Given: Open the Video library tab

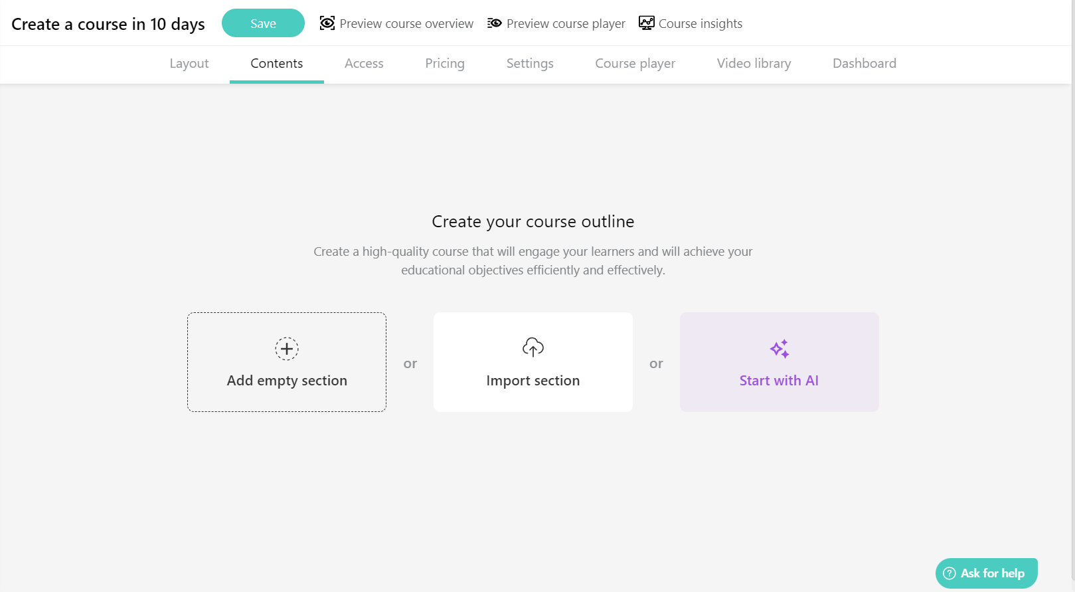Looking at the screenshot, I should click(754, 63).
